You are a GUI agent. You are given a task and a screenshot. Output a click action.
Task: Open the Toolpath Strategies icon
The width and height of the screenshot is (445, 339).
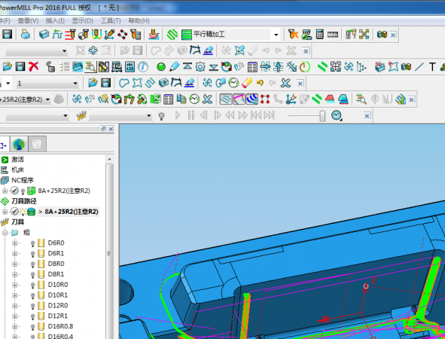172,35
